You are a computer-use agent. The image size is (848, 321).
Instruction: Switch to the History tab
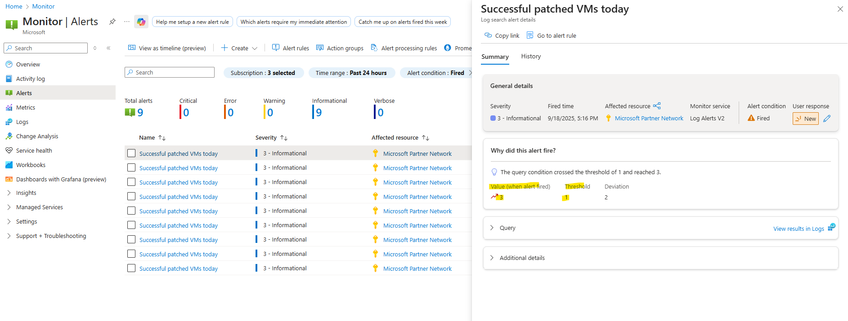(x=531, y=56)
